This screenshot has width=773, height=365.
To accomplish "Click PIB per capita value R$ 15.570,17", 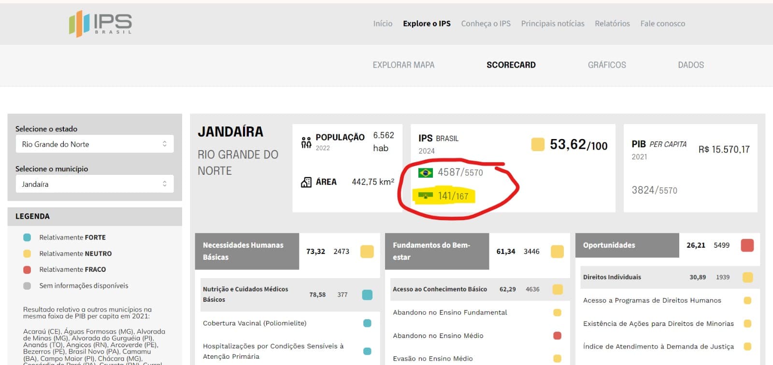I will coord(724,150).
